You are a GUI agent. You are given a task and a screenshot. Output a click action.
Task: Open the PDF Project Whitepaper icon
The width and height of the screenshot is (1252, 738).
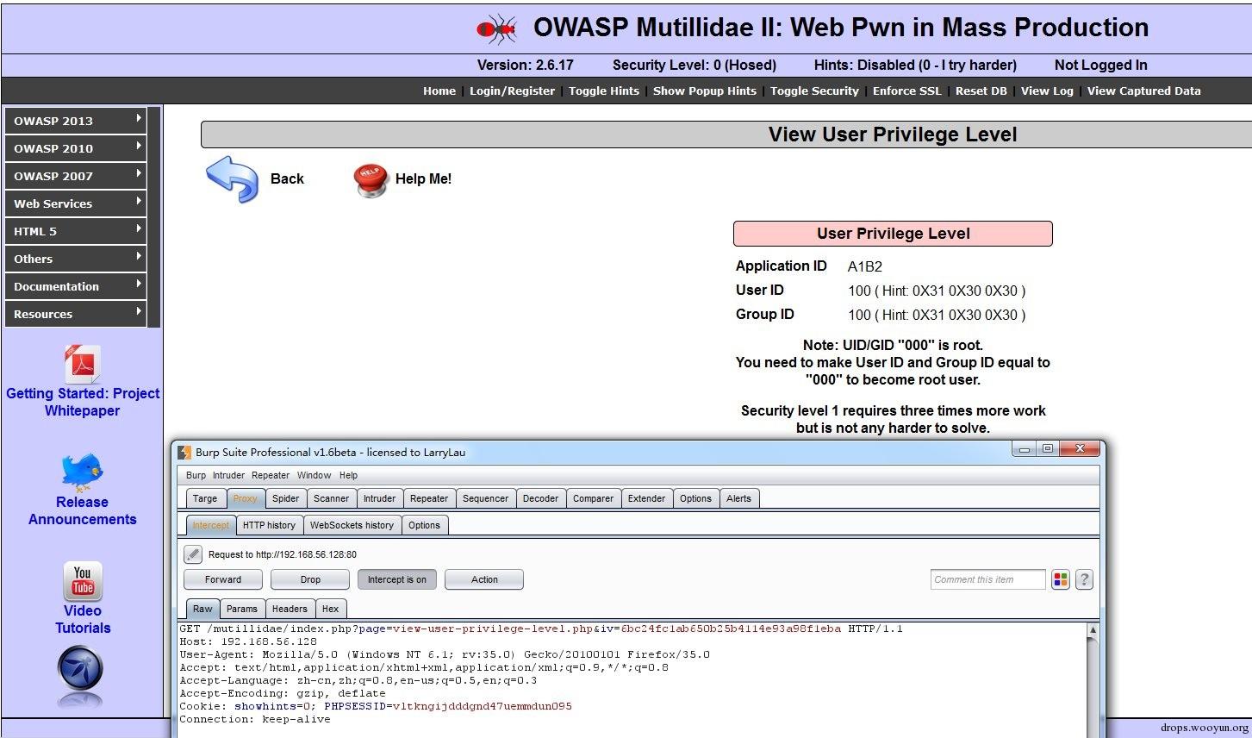pos(83,364)
